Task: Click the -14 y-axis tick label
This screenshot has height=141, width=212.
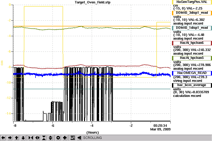Action: pos(8,114)
